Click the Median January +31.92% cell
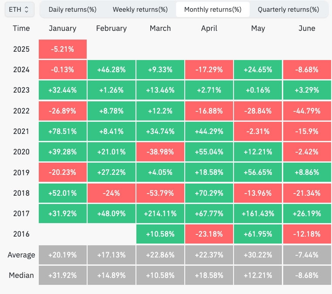 [62, 275]
